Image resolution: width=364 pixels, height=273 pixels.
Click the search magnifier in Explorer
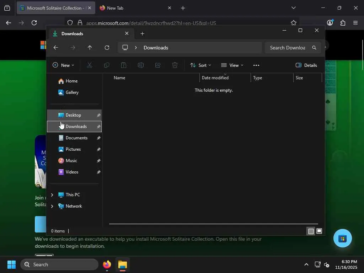click(314, 48)
